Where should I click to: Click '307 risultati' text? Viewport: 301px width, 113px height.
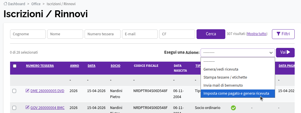click(x=236, y=34)
